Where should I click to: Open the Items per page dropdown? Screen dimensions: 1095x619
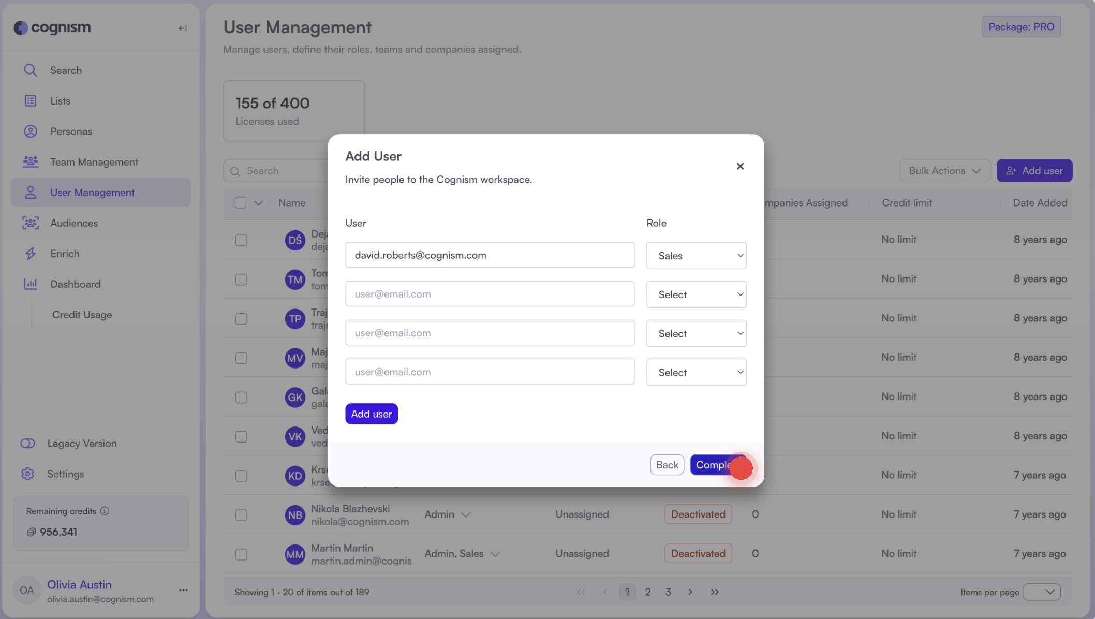(1042, 592)
